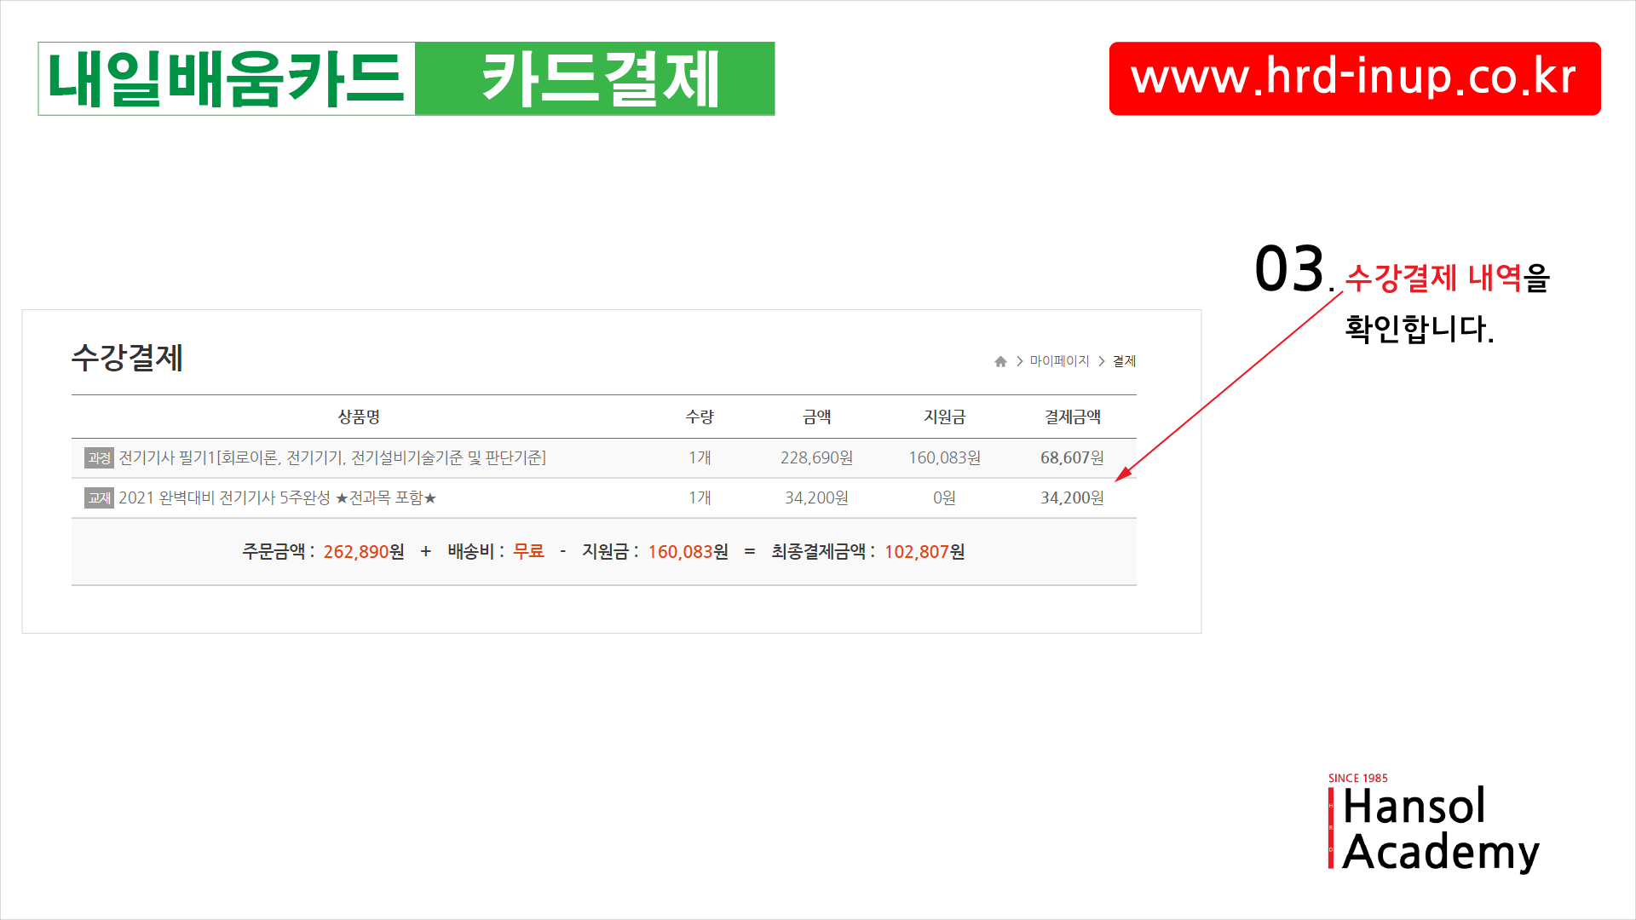Open the 마이페이지 breadcrumb link
This screenshot has width=1636, height=920.
pyautogui.click(x=1059, y=361)
